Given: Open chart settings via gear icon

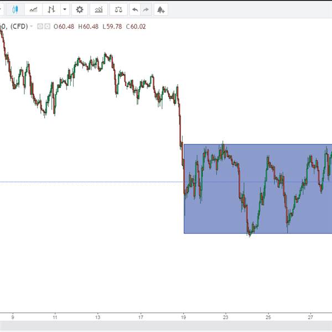Looking at the screenshot, I should pos(80,9).
